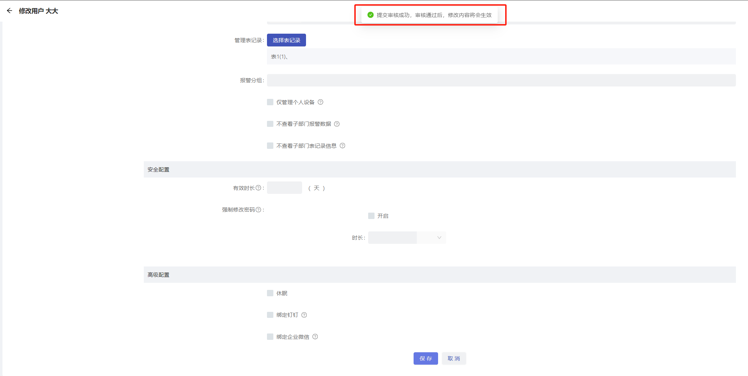Tick 不查看子部门报警数据 checkbox
Image resolution: width=748 pixels, height=376 pixels.
(x=270, y=124)
